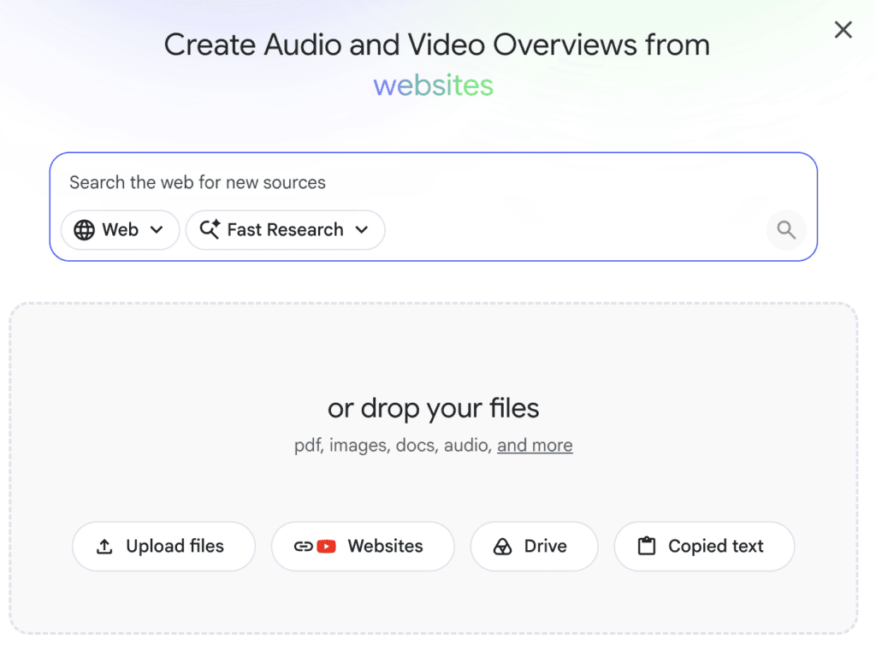Open the Fast Research mode dropdown

(285, 229)
